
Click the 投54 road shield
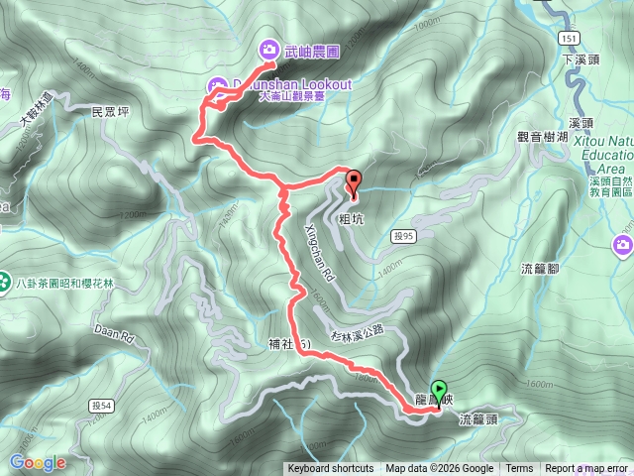[x=101, y=406]
